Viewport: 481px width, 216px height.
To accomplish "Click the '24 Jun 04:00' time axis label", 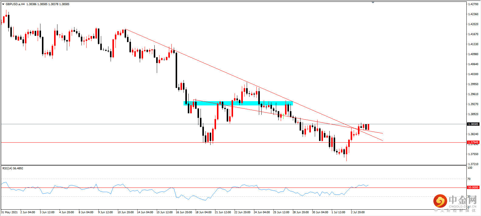I will click(262, 212).
